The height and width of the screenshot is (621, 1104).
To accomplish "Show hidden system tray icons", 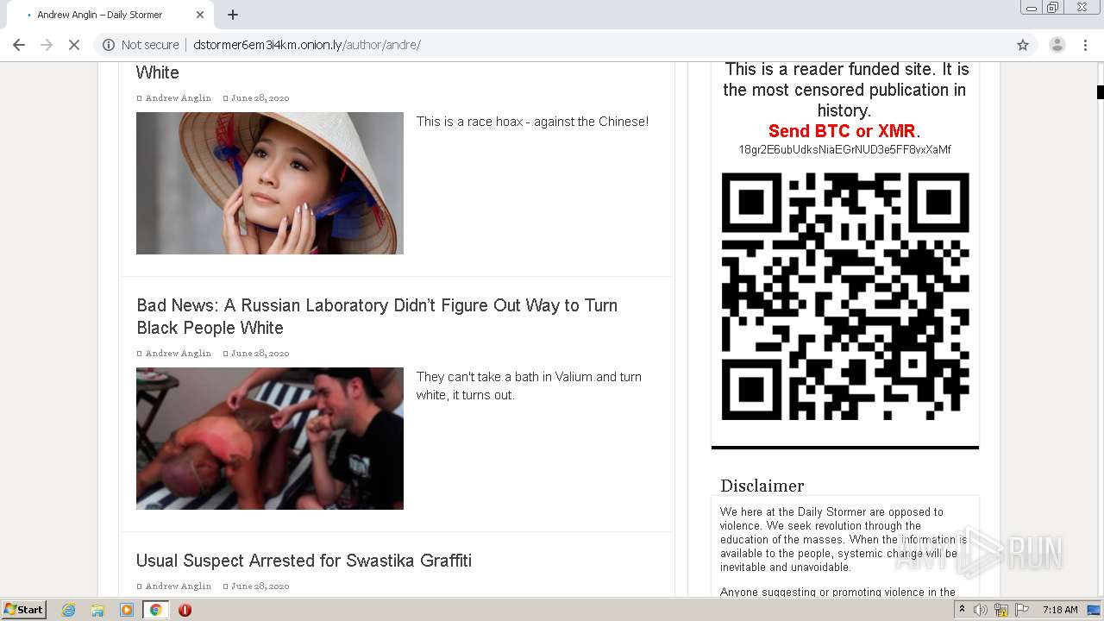I will [x=962, y=610].
